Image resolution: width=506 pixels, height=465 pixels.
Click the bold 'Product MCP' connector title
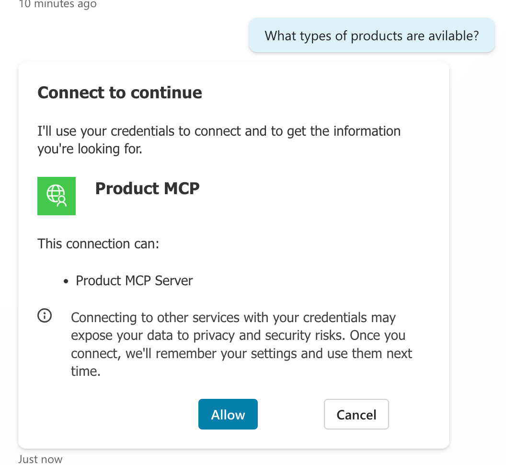147,188
